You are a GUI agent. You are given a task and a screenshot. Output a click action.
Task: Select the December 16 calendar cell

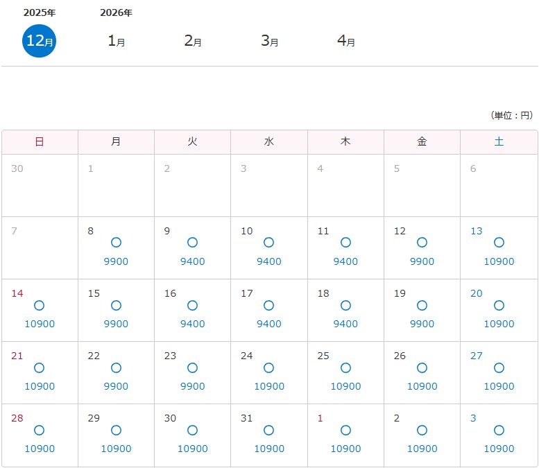point(192,310)
